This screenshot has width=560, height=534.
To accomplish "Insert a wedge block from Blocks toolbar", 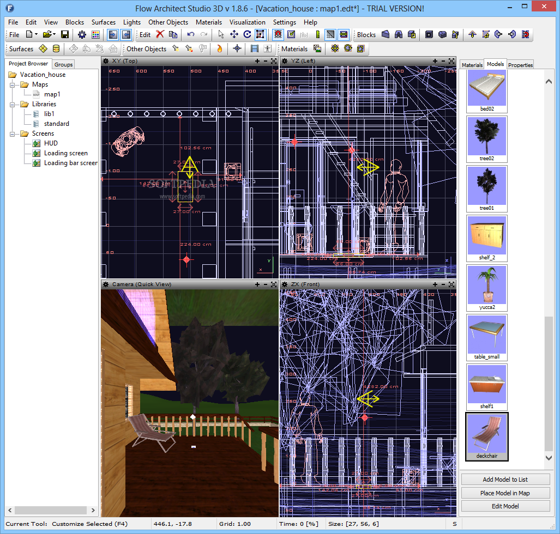I will point(386,34).
